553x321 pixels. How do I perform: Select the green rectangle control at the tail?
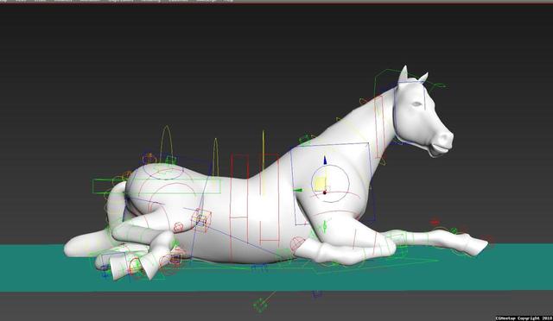[156, 186]
